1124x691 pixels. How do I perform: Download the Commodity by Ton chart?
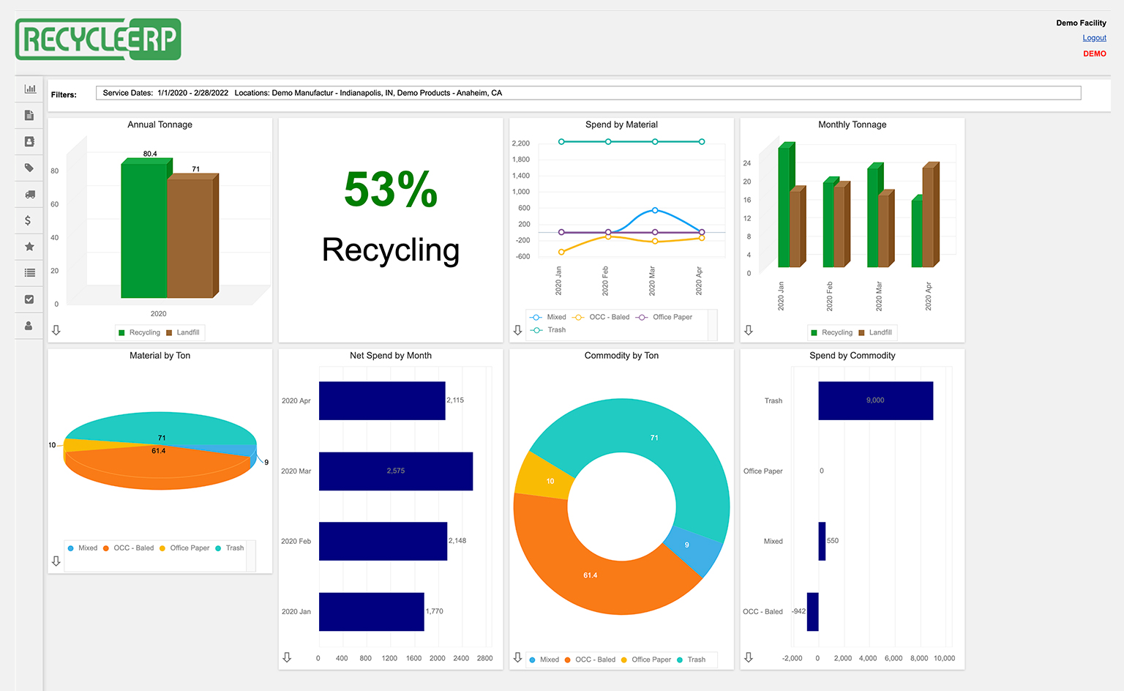tap(518, 658)
